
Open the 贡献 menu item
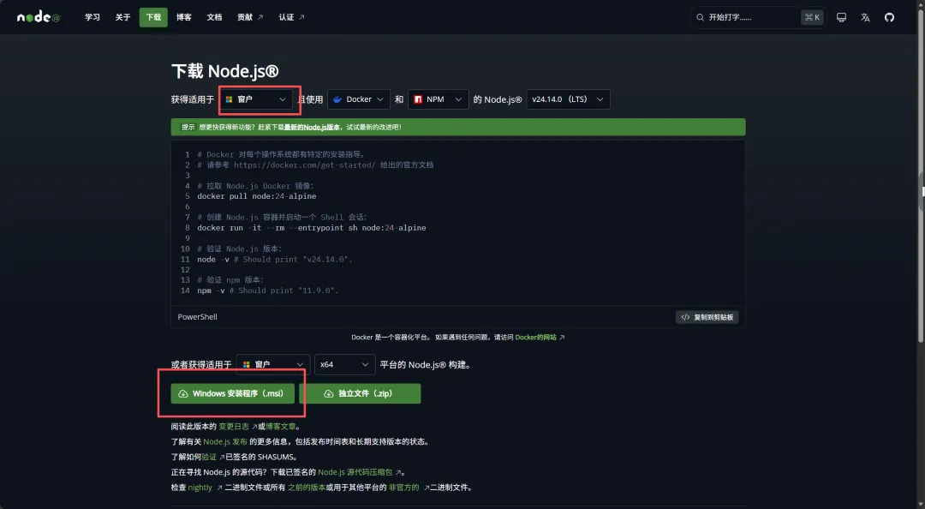250,17
